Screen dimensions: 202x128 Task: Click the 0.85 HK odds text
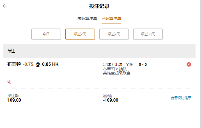(x=50, y=64)
